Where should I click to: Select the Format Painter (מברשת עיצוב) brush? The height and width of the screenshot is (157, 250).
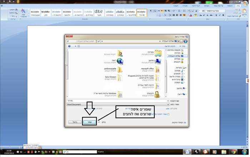[x=240, y=16]
